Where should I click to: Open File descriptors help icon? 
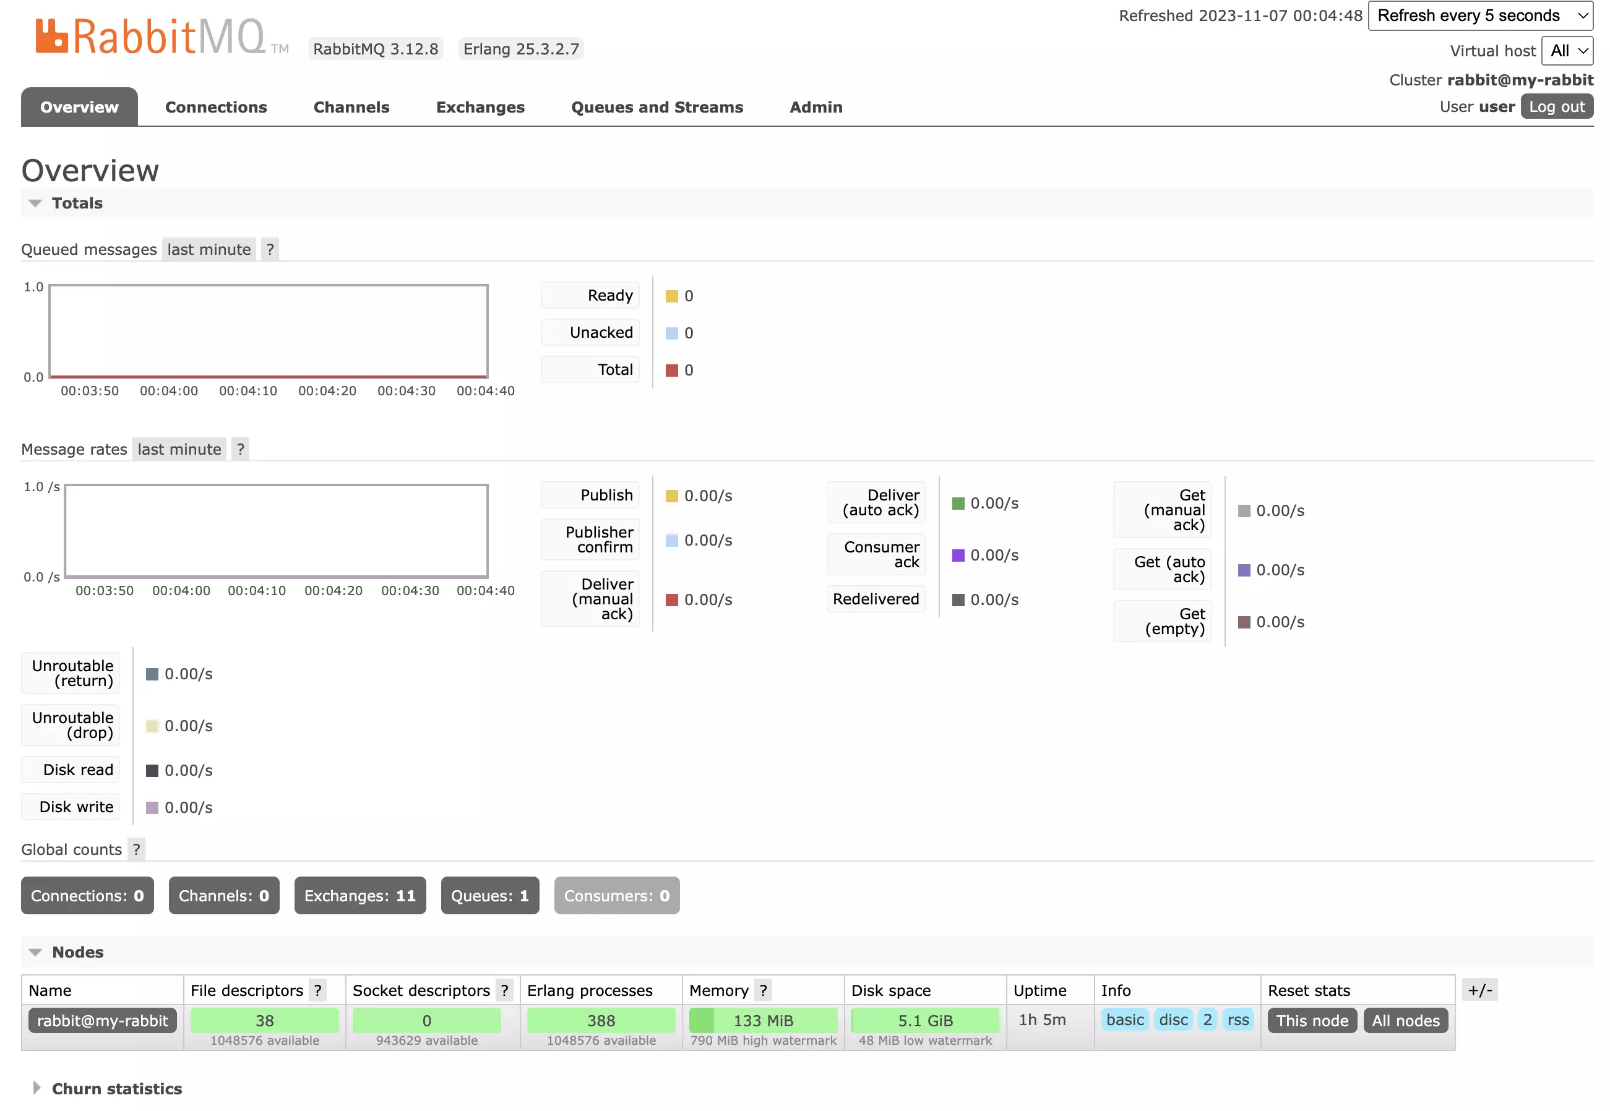(317, 990)
